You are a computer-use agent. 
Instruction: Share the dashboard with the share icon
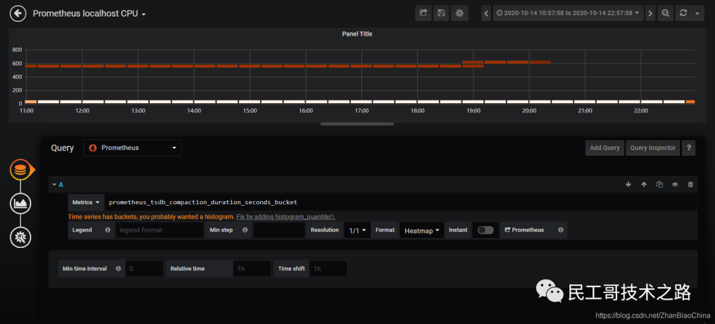[423, 13]
